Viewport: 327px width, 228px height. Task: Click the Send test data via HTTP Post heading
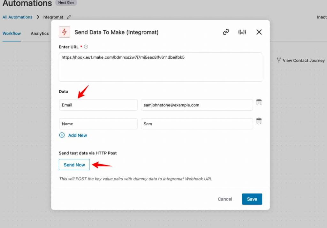pos(88,153)
